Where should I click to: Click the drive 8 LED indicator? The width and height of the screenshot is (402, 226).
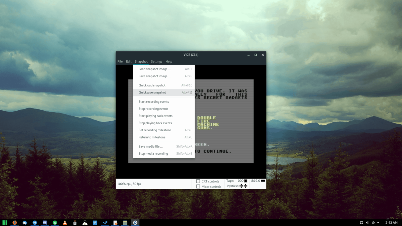263,181
